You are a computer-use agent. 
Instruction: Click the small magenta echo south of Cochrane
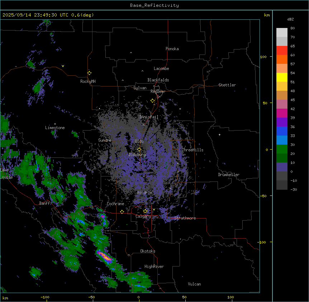[x=103, y=216]
